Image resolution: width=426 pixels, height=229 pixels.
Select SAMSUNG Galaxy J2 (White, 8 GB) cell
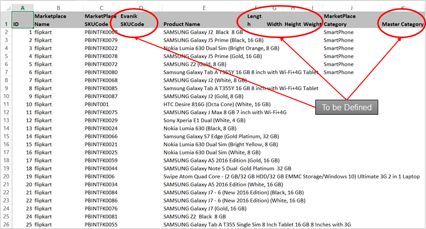click(x=205, y=80)
